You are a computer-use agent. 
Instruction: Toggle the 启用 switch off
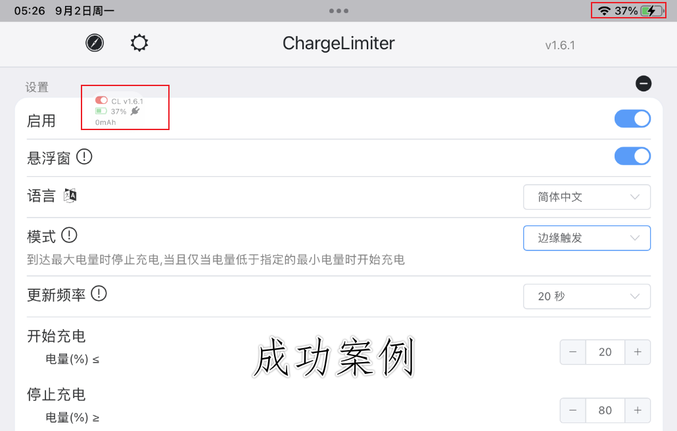point(632,119)
